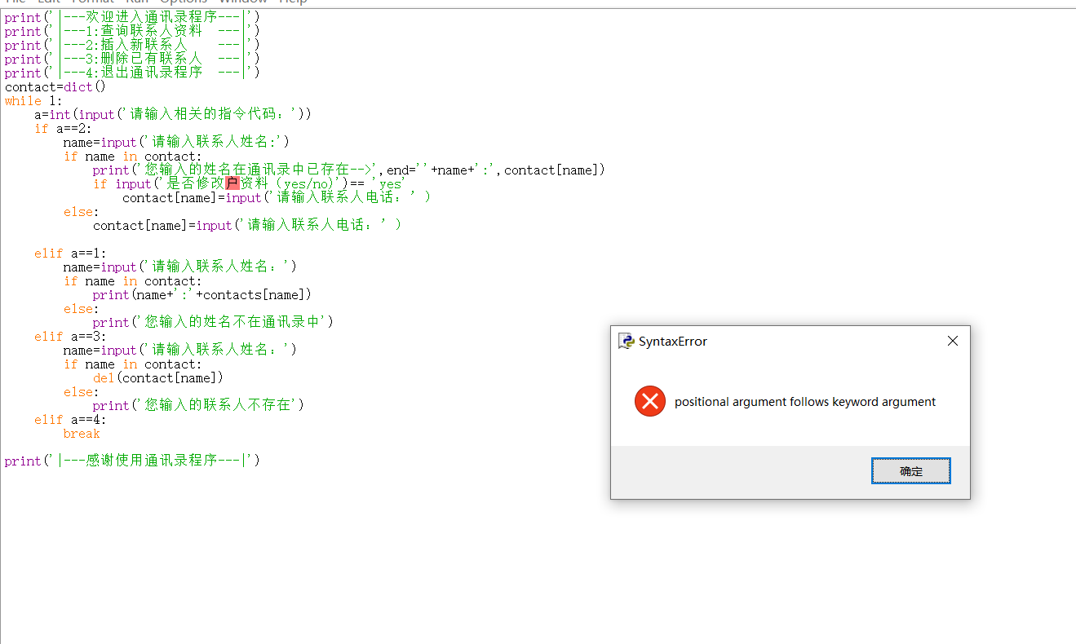Click the 'if a==2:' line
Screen dimensions: 1076x644
(x=64, y=128)
